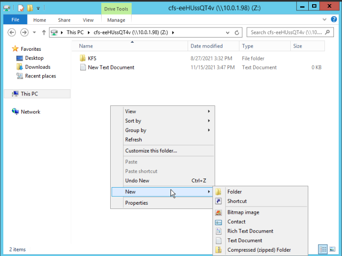Select the KFS folder
The height and width of the screenshot is (256, 342).
pyautogui.click(x=92, y=58)
